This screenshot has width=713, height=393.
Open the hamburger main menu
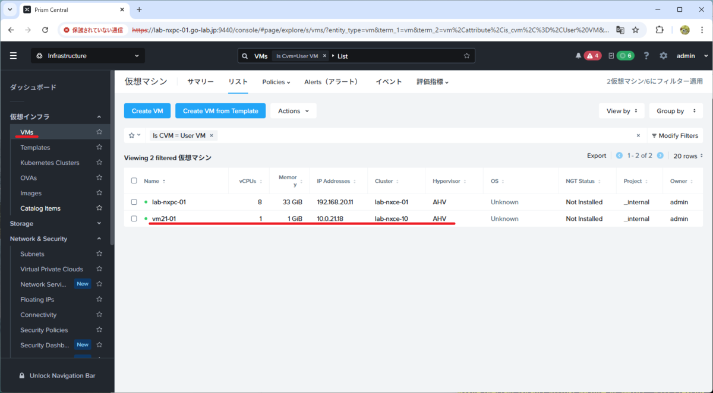[x=13, y=56]
